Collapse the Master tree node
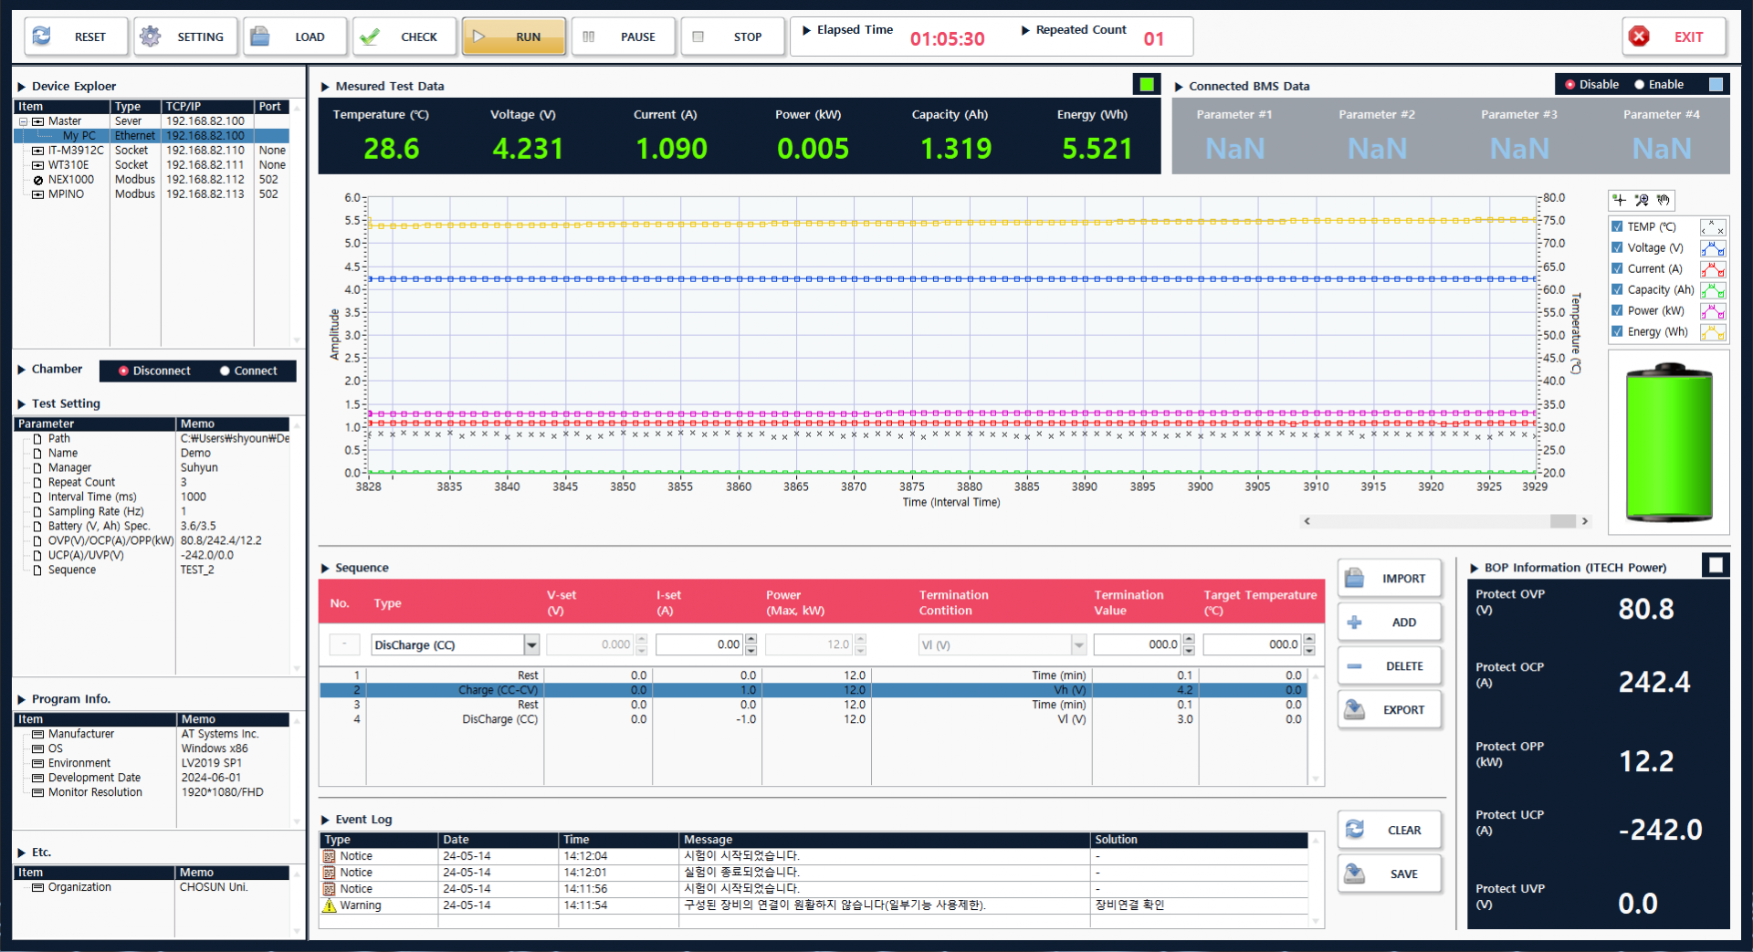 click(24, 121)
